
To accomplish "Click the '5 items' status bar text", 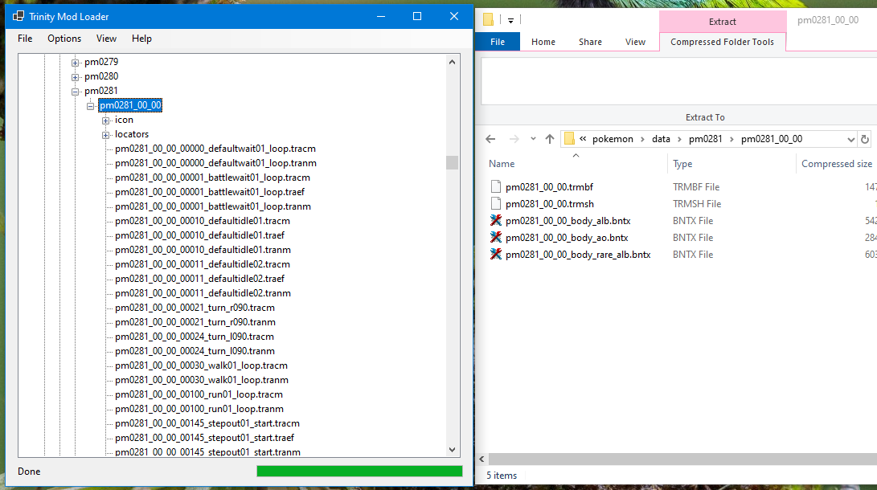I will coord(502,476).
